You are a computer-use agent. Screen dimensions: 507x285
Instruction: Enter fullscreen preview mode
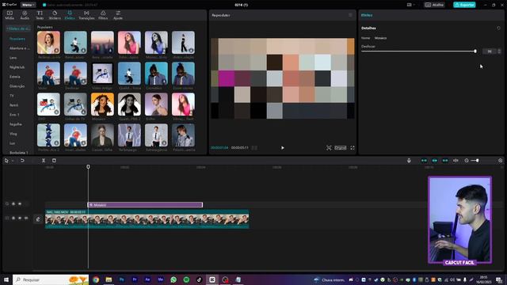[x=353, y=148]
